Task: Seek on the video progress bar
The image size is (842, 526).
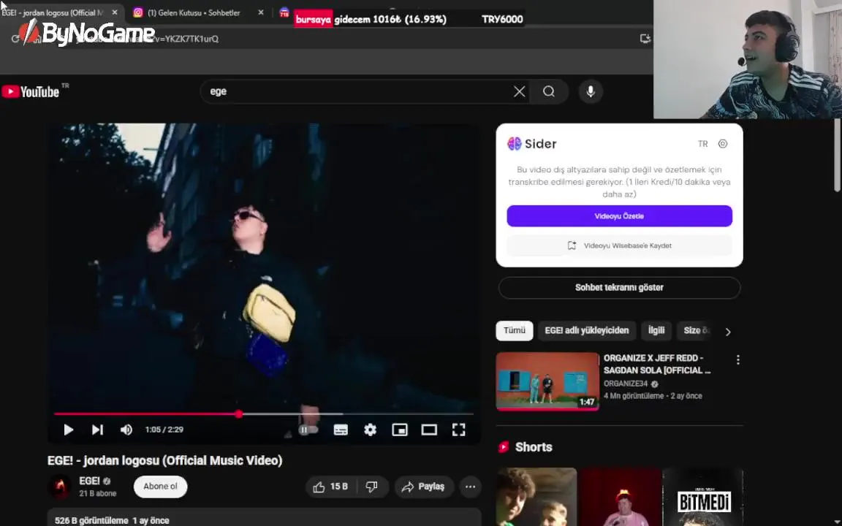Action: coord(264,413)
